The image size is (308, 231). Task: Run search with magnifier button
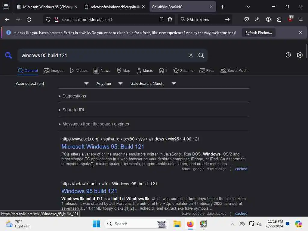201,55
